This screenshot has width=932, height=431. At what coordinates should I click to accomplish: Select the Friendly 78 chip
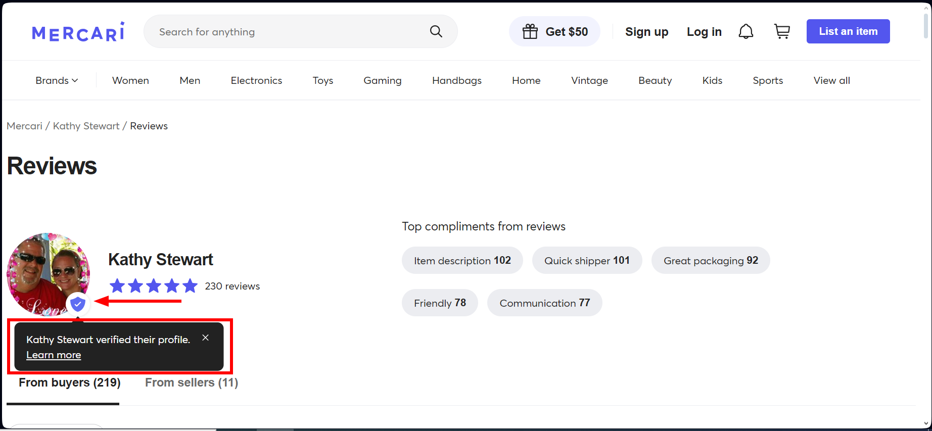click(x=440, y=303)
